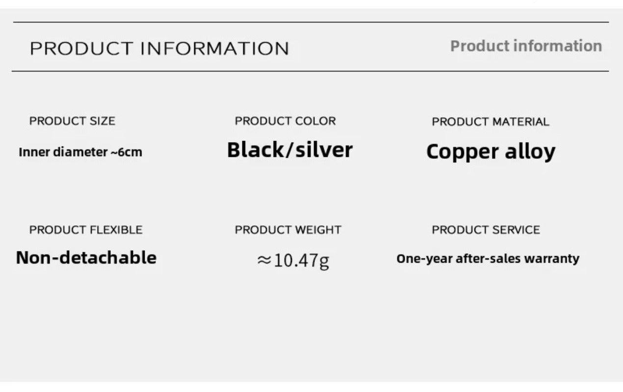Click the "Non-detachable" value text
This screenshot has width=623, height=392.
coord(86,258)
